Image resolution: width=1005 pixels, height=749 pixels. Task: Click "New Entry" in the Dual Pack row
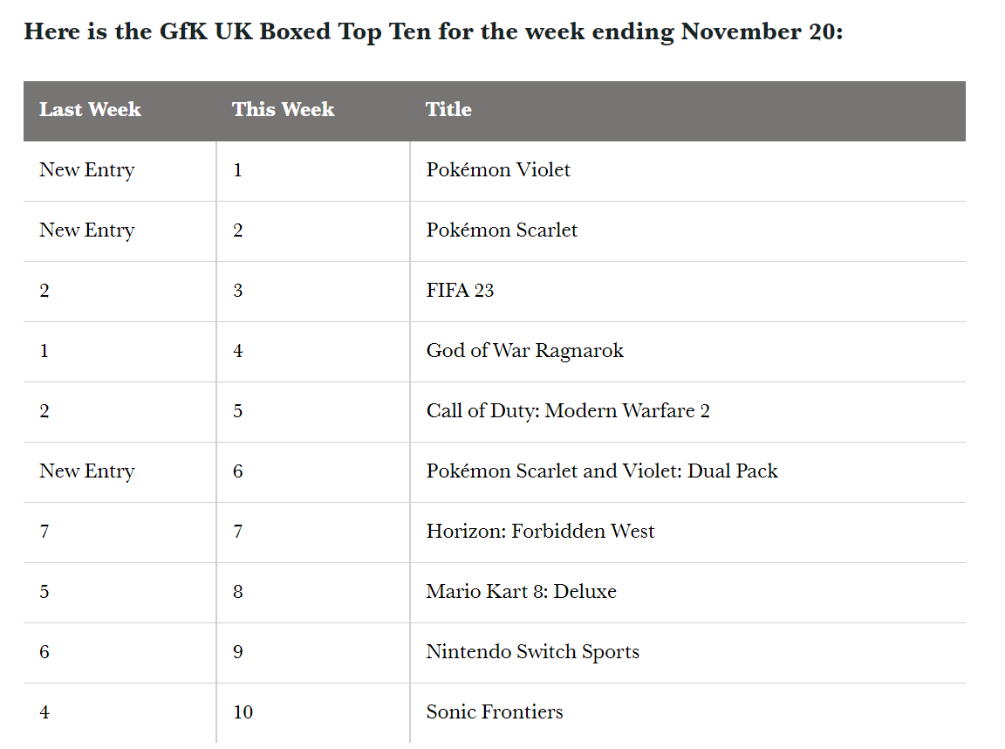(86, 471)
